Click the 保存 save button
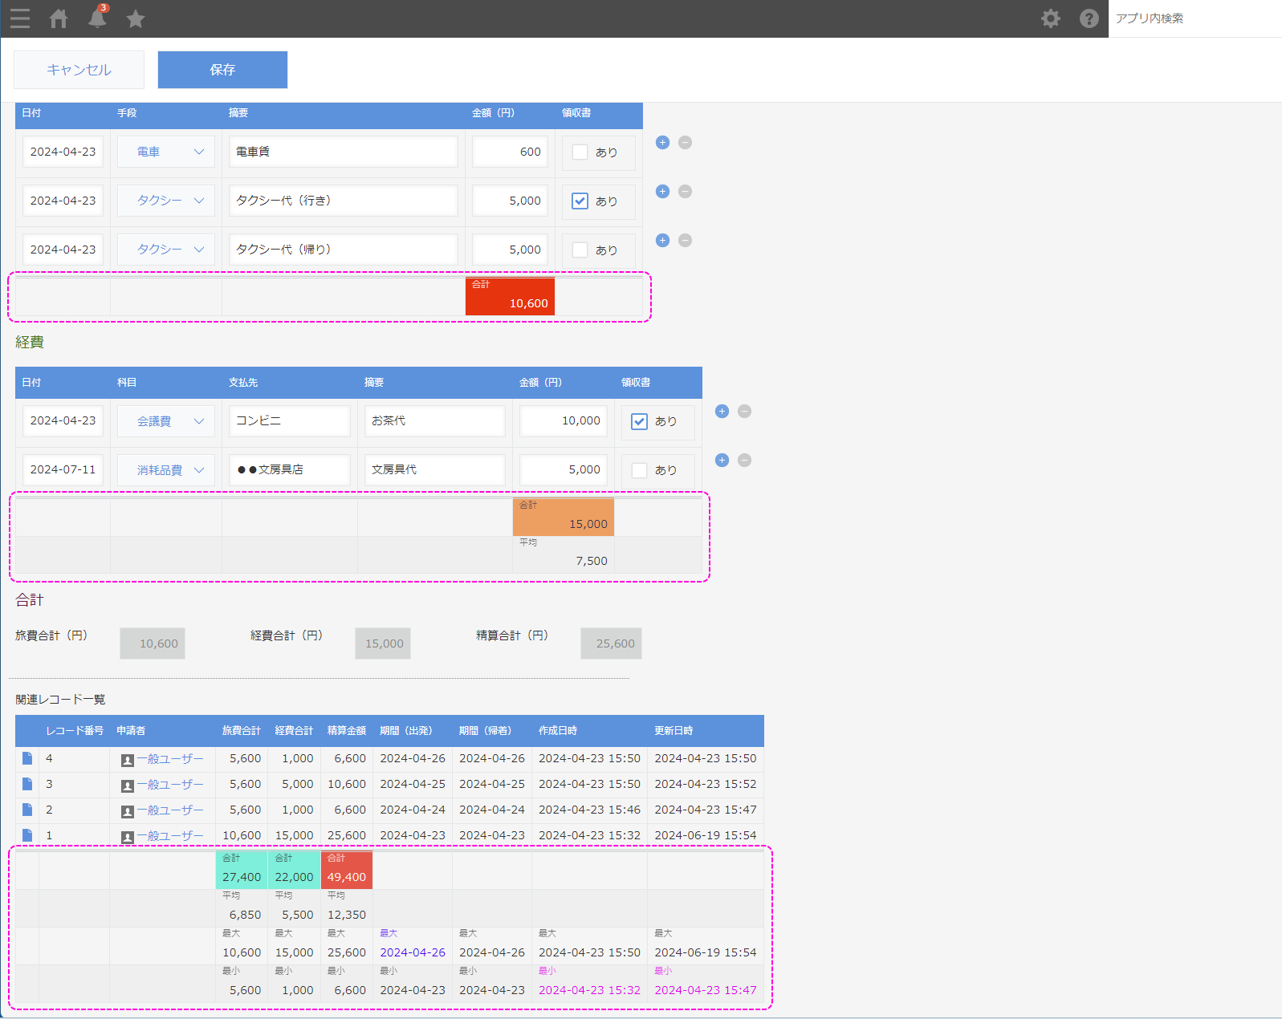 click(222, 70)
